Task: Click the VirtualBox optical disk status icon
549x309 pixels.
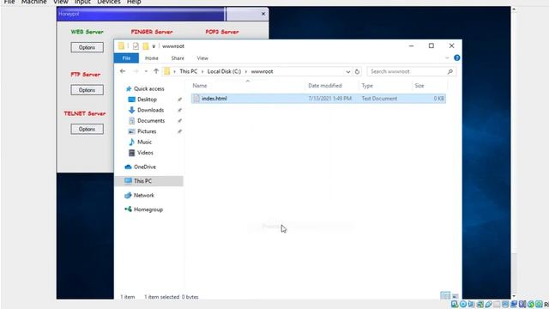Action: [463, 304]
